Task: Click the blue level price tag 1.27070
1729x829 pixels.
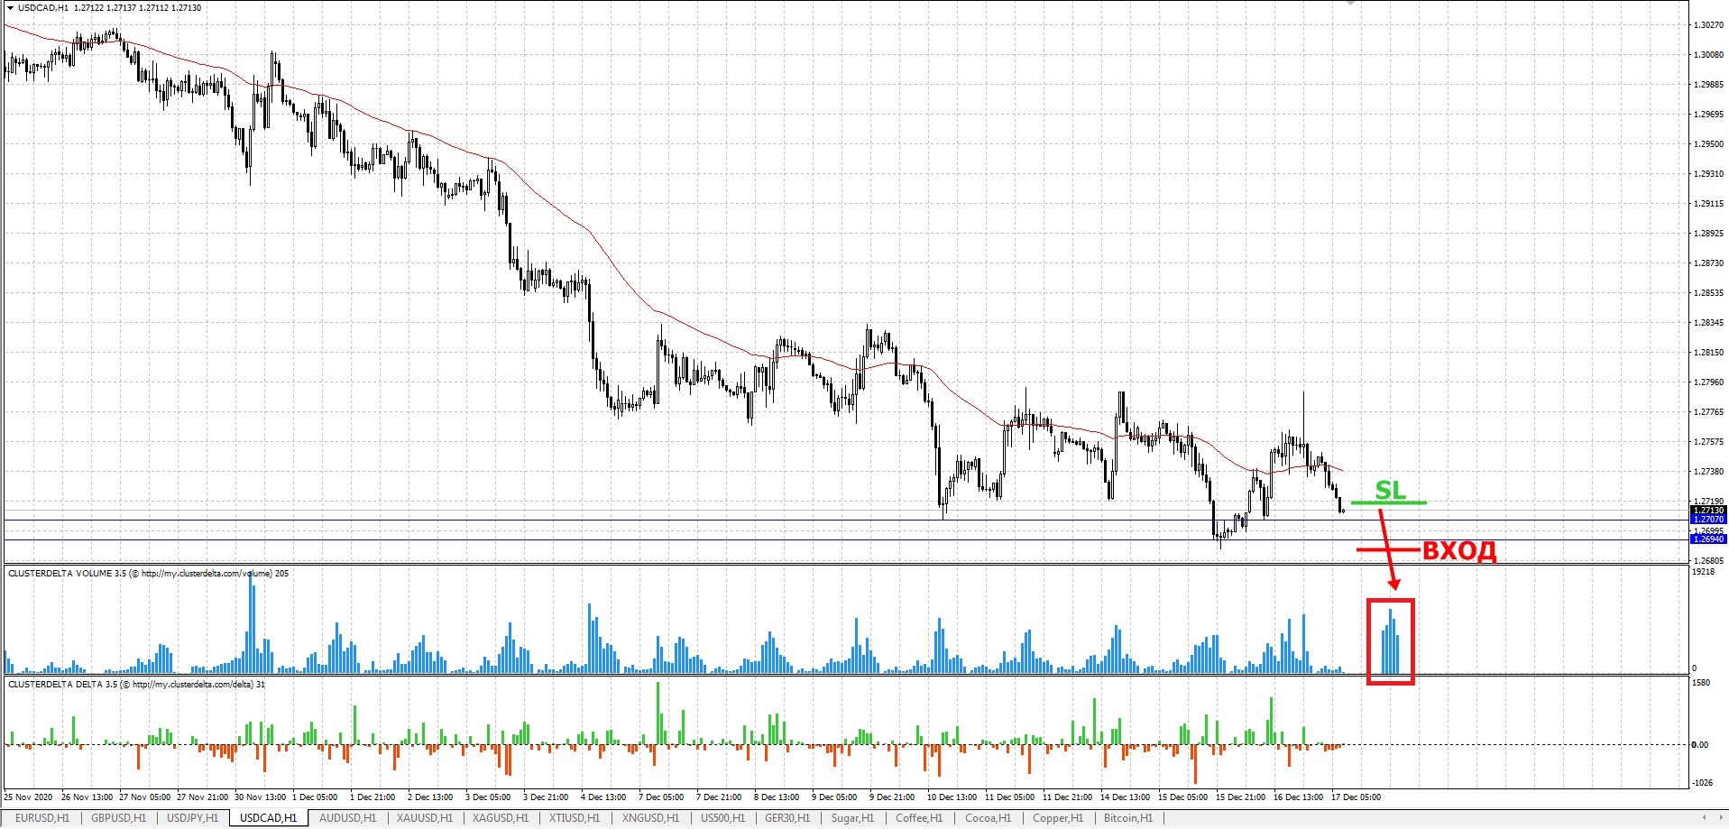Action: pyautogui.click(x=1708, y=520)
